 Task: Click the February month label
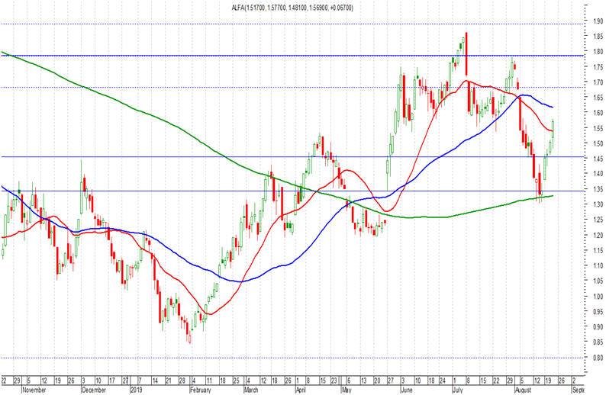click(x=201, y=390)
